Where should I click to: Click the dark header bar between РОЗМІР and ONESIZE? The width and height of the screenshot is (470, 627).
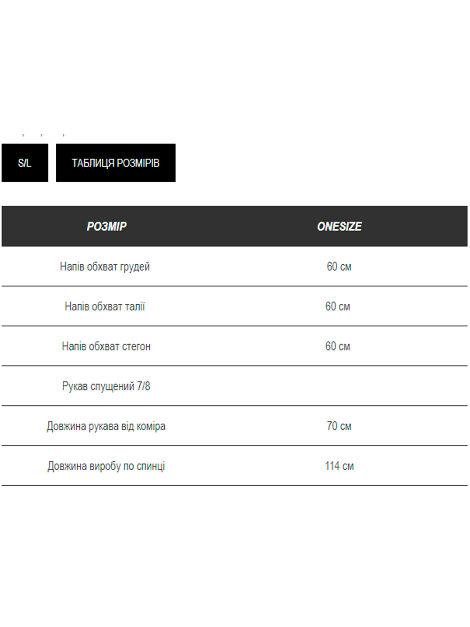tap(223, 226)
